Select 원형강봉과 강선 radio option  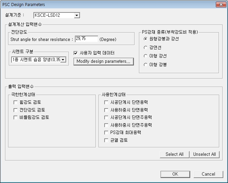click(146, 39)
